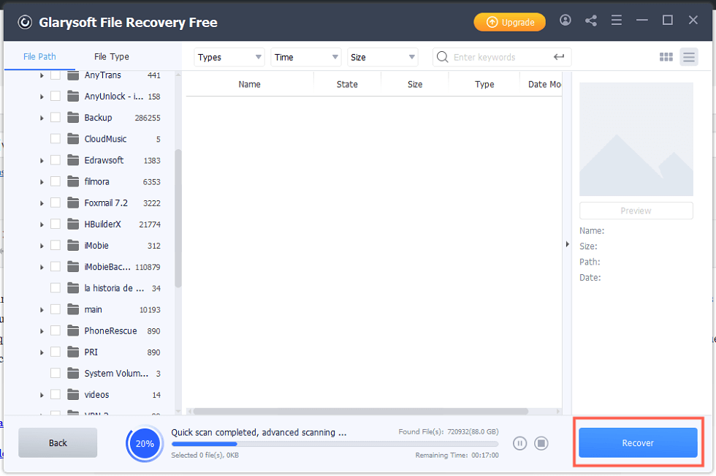The image size is (716, 476).
Task: Open the Types filter dropdown
Action: pos(229,57)
